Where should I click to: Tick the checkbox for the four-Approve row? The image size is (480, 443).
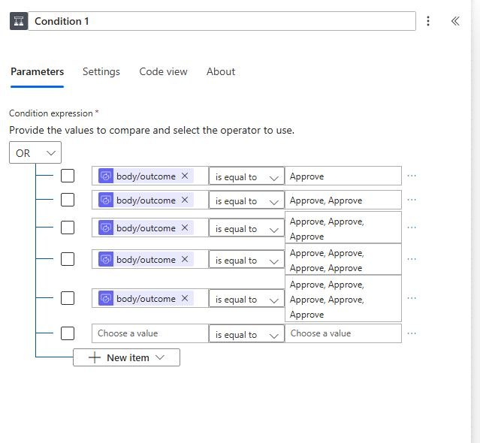68,259
